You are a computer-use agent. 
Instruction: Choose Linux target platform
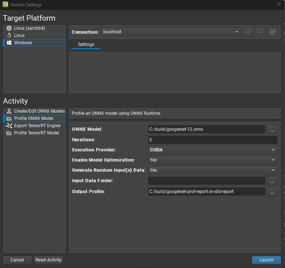click(x=34, y=35)
